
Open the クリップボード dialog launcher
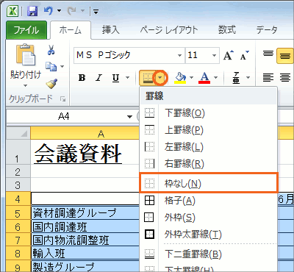[63, 99]
